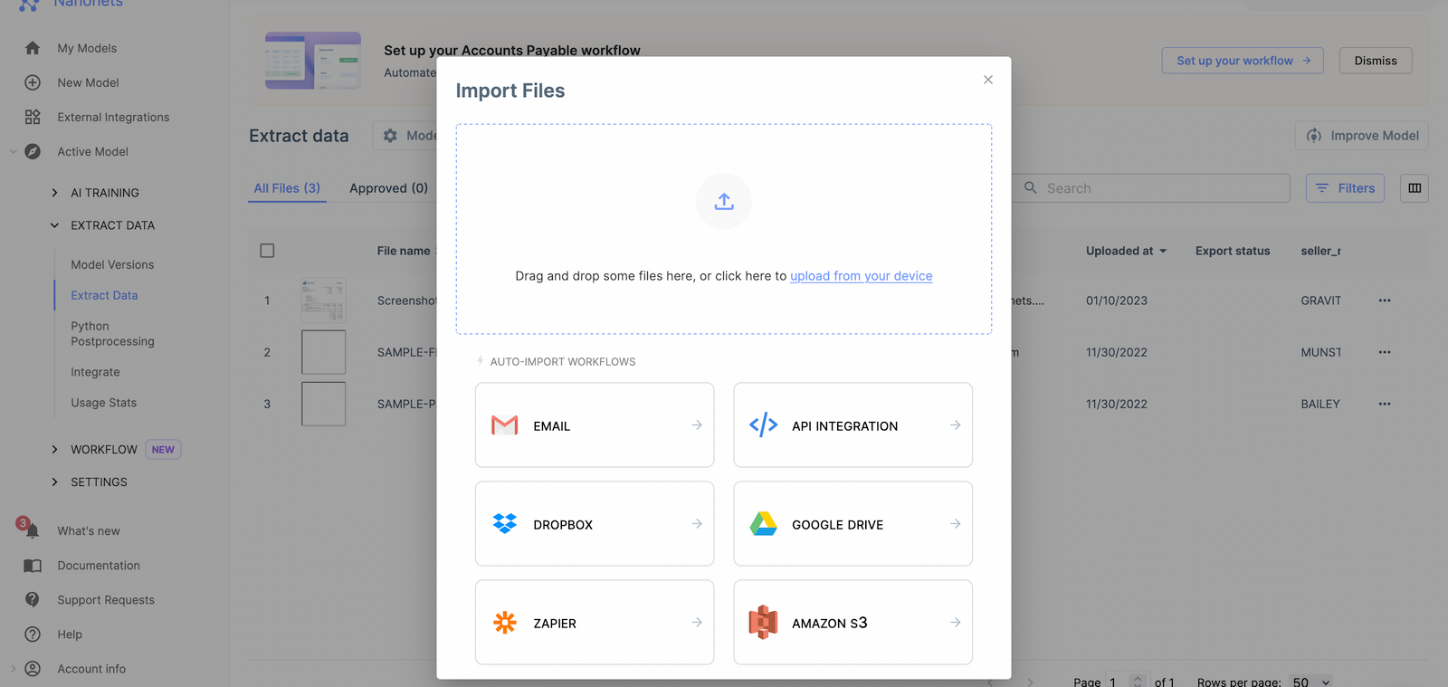Sort by Uploaded at column
Image resolution: width=1448 pixels, height=687 pixels.
click(1127, 251)
